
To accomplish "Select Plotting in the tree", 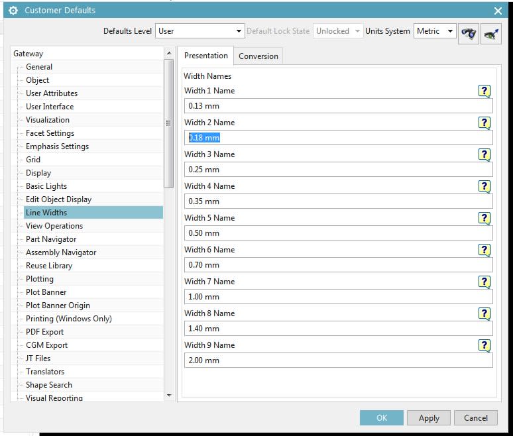I will 40,279.
